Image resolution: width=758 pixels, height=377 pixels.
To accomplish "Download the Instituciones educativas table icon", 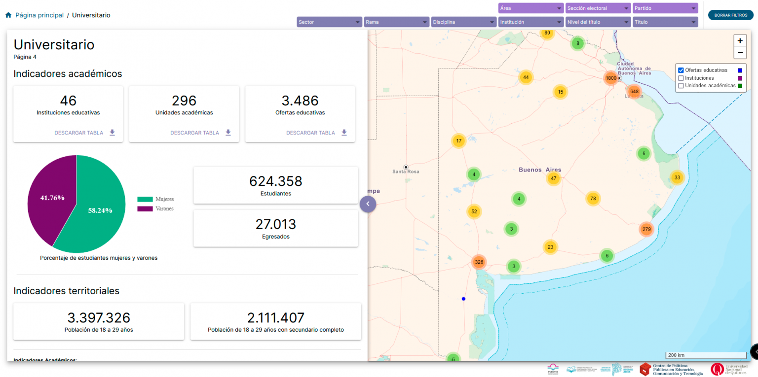I will click(x=112, y=133).
